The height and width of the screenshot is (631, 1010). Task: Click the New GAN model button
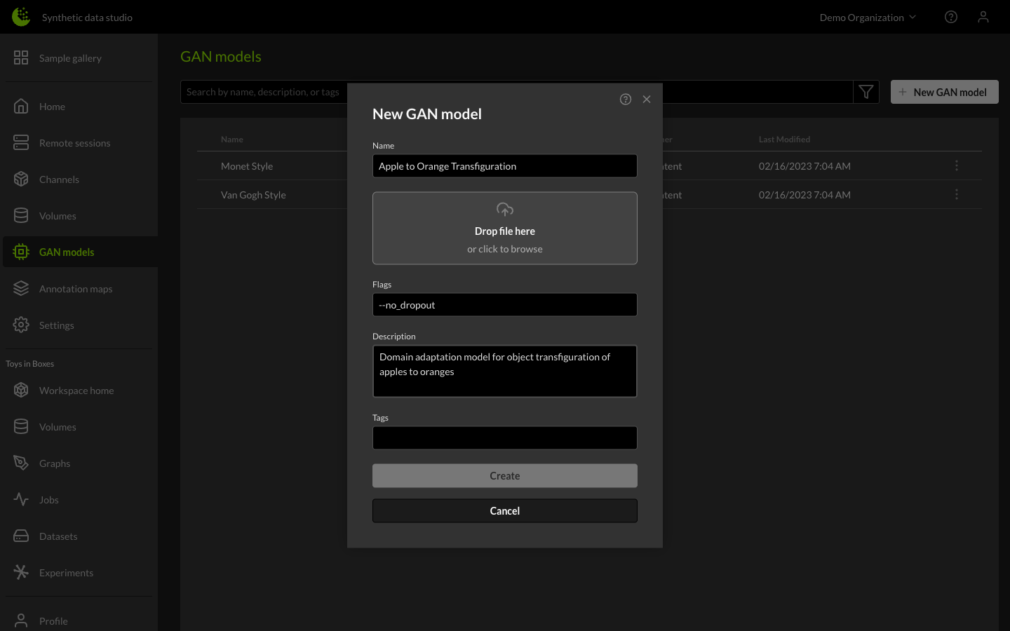(944, 91)
